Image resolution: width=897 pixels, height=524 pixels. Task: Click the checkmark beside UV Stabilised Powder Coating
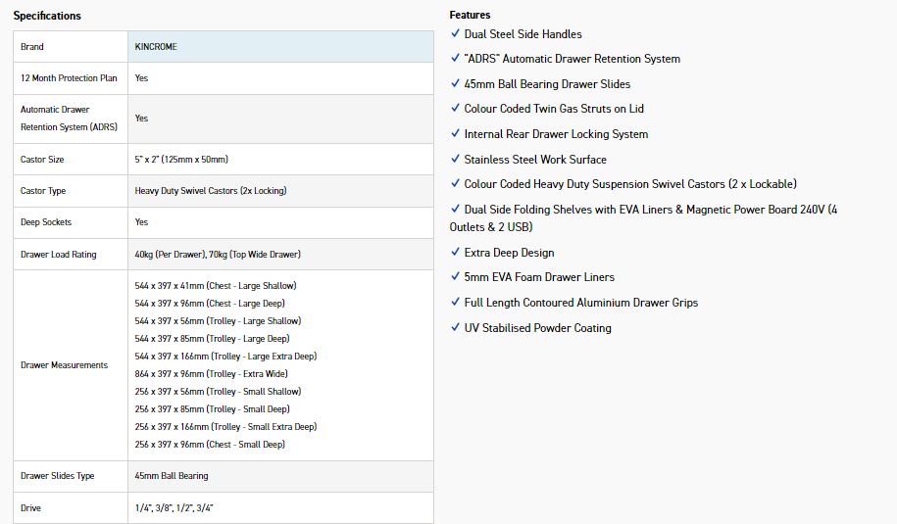[x=455, y=328]
